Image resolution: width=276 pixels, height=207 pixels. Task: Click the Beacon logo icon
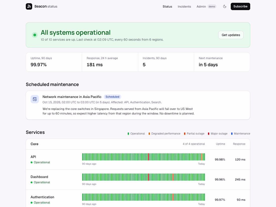point(29,6)
